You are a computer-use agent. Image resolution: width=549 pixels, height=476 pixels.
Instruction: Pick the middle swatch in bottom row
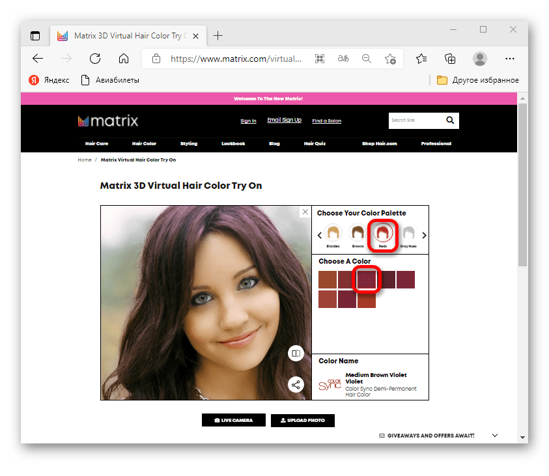pos(347,300)
